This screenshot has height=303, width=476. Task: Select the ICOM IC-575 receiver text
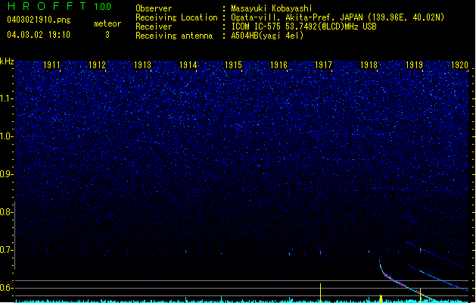303,27
